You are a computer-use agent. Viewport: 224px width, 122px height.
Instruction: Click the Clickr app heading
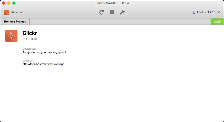30,33
